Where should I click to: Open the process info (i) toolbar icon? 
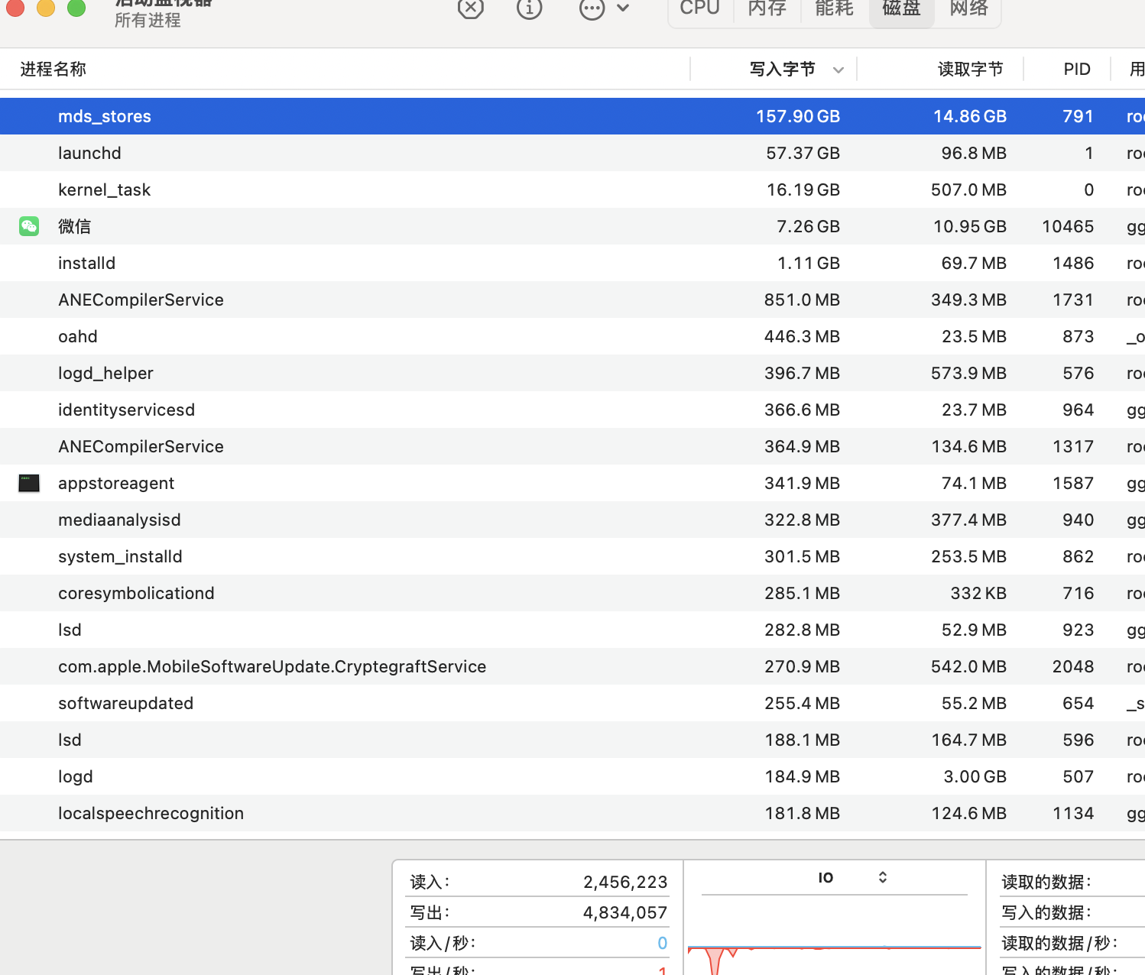tap(529, 8)
